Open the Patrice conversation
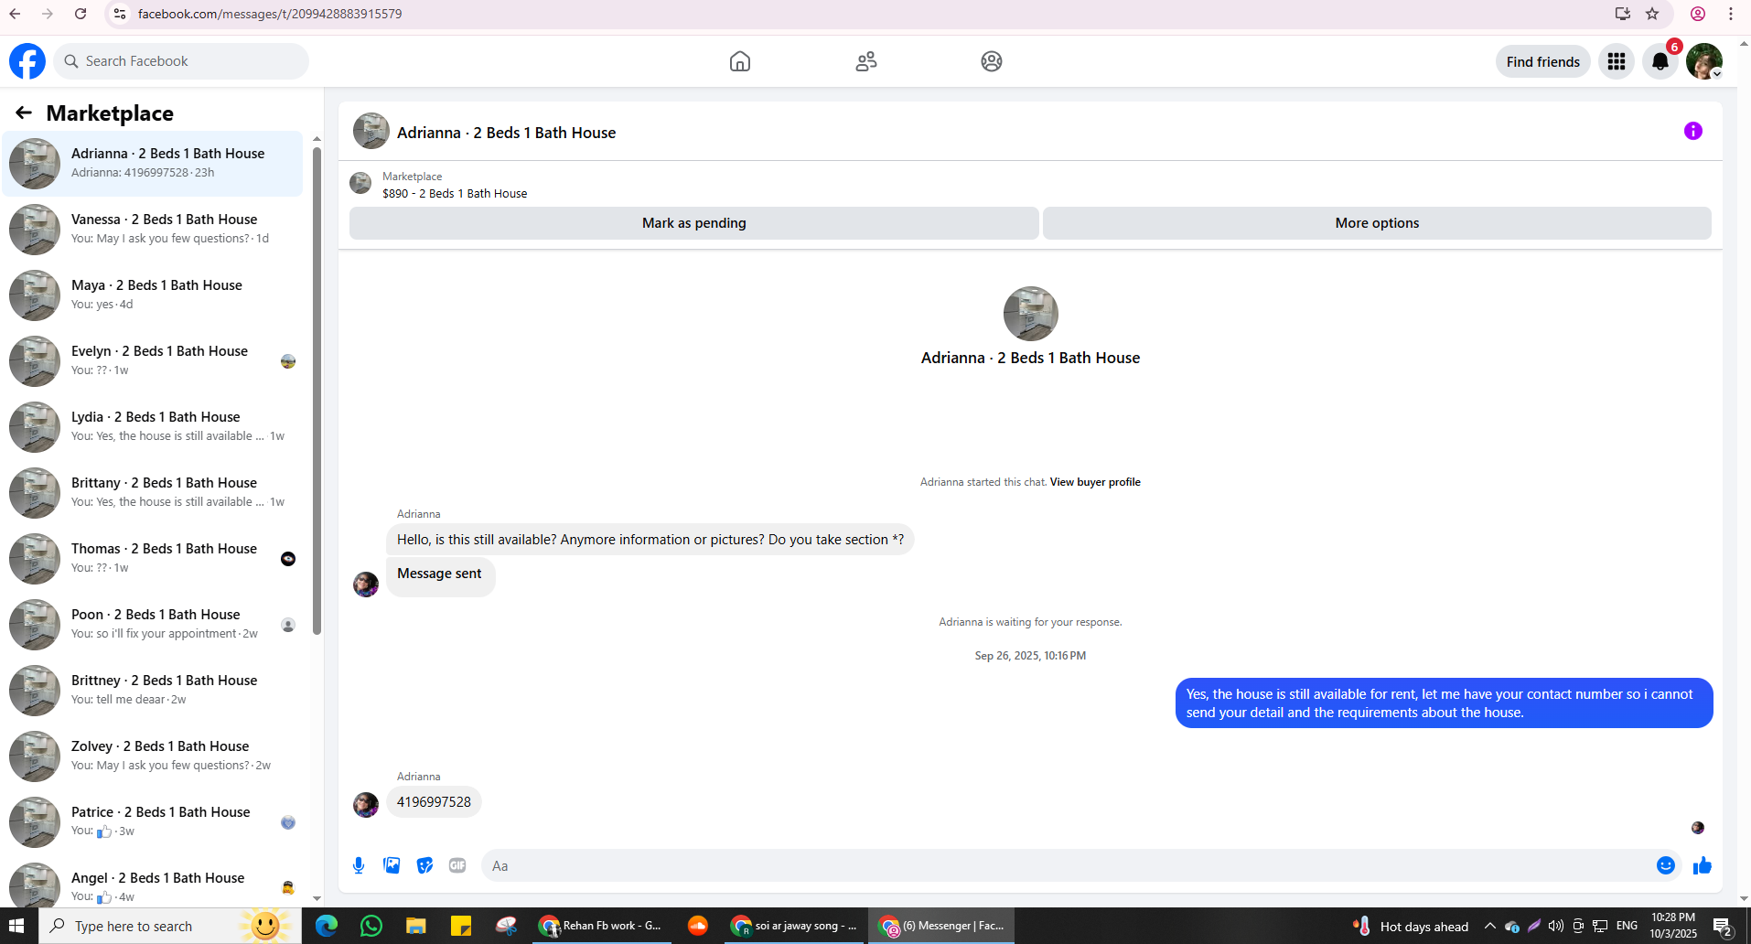This screenshot has width=1751, height=944. [153, 822]
